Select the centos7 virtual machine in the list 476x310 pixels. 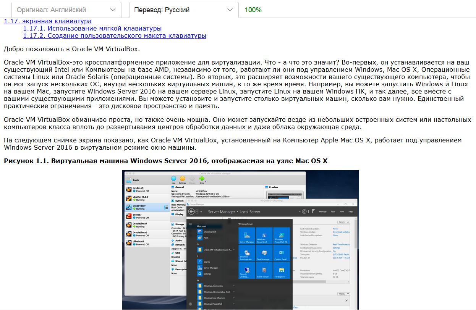(147, 216)
